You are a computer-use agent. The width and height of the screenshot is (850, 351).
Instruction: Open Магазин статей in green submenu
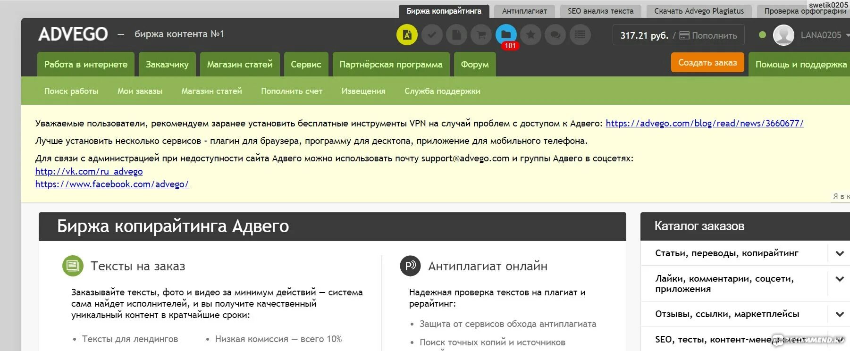(211, 91)
